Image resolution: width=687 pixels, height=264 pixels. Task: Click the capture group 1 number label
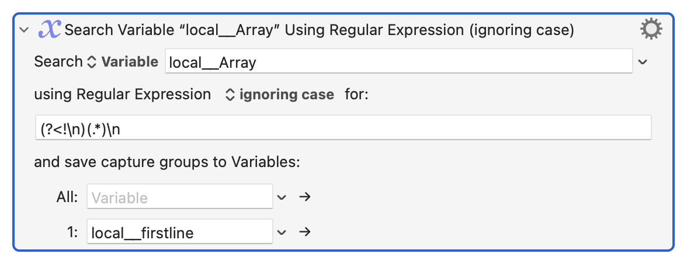pos(72,232)
